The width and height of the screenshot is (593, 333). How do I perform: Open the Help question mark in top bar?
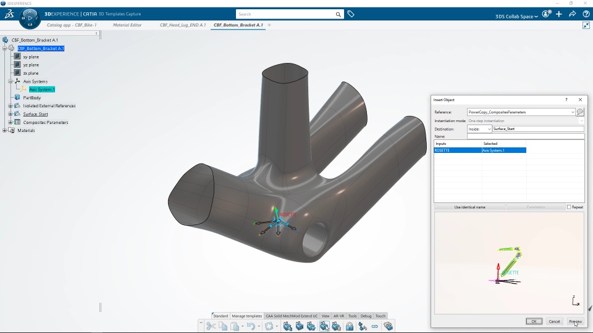586,14
